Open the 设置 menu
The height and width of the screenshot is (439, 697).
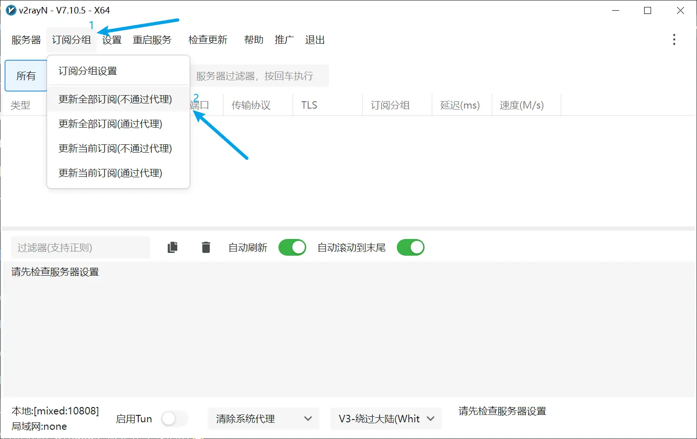pyautogui.click(x=112, y=40)
